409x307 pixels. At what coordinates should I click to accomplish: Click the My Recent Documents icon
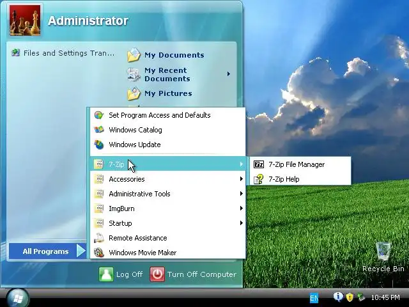tap(134, 74)
